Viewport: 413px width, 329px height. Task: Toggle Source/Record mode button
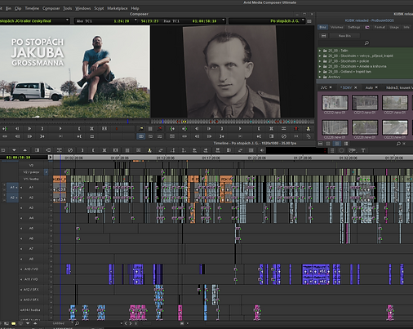click(141, 136)
